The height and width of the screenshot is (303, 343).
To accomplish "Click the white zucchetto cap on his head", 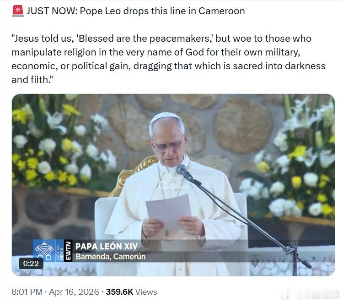I will [166, 117].
